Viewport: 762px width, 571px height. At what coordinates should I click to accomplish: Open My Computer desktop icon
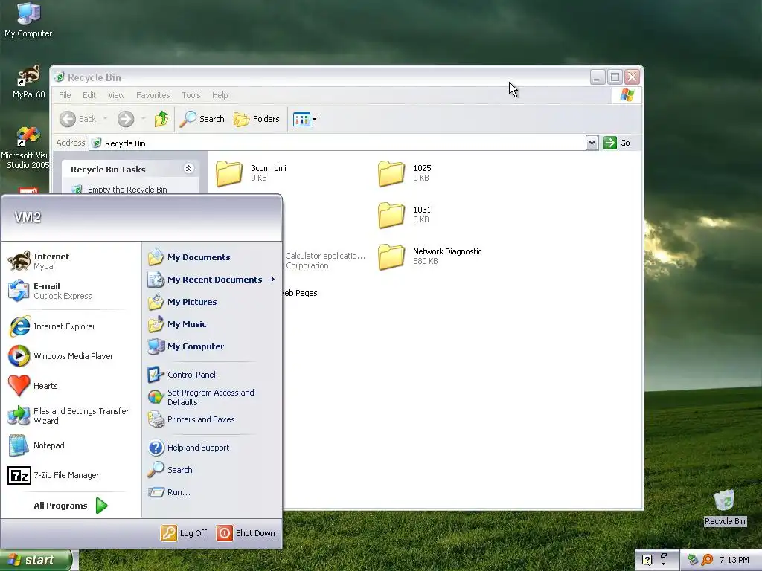(28, 20)
